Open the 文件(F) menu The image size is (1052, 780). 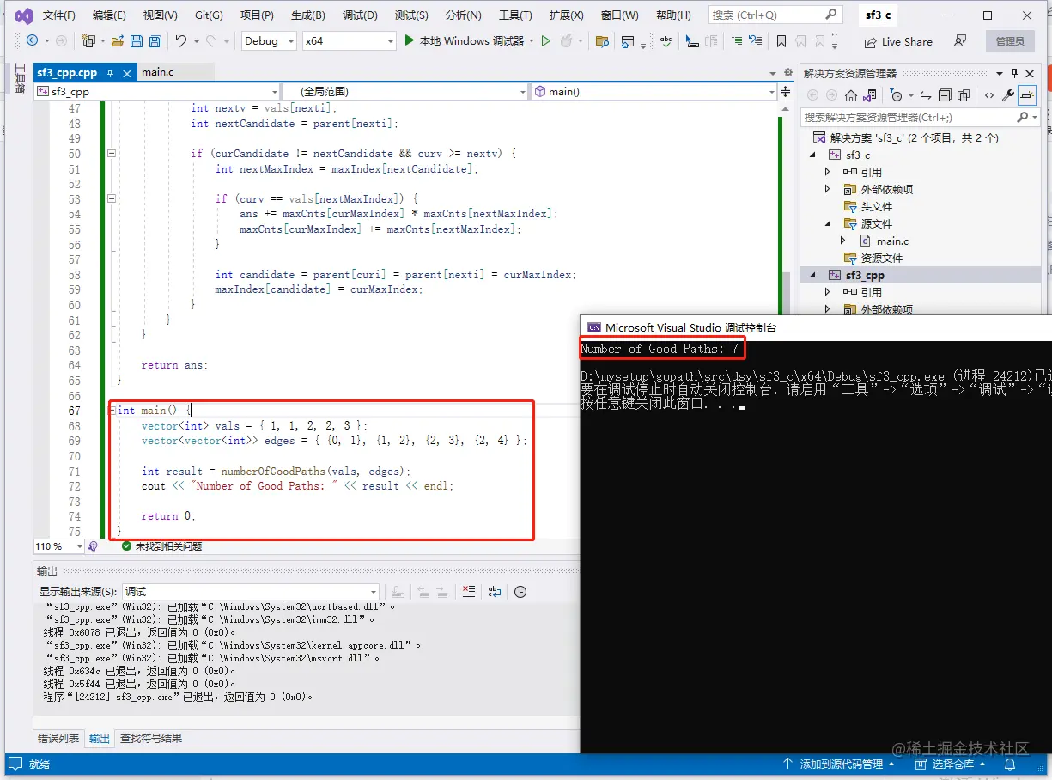[x=58, y=15]
